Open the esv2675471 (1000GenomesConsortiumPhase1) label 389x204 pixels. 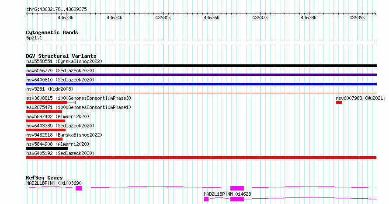click(x=79, y=107)
